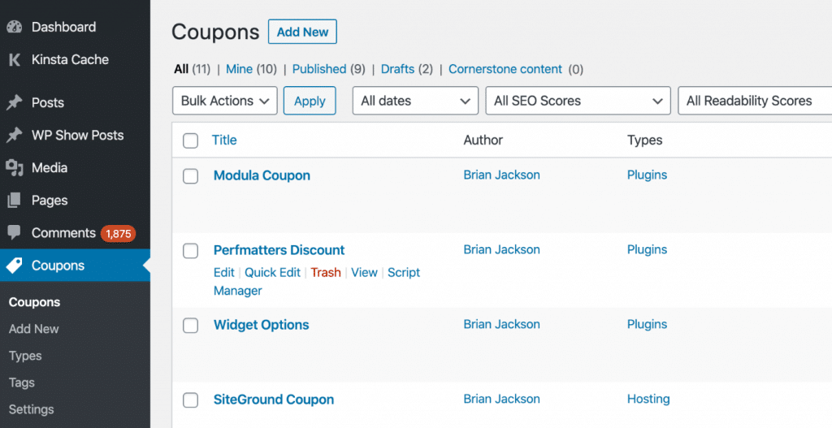
Task: Click Brian Jackson in Widget Options row
Action: pos(502,325)
